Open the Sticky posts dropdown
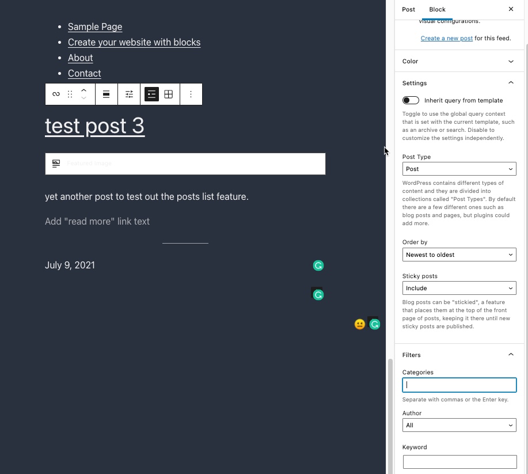This screenshot has width=528, height=474. point(459,288)
